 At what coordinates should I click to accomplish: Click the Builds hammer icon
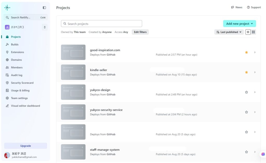tap(7, 45)
